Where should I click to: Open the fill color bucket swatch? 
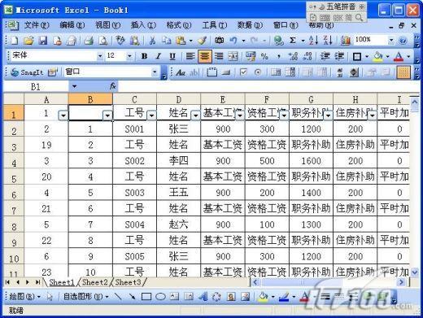point(377,56)
